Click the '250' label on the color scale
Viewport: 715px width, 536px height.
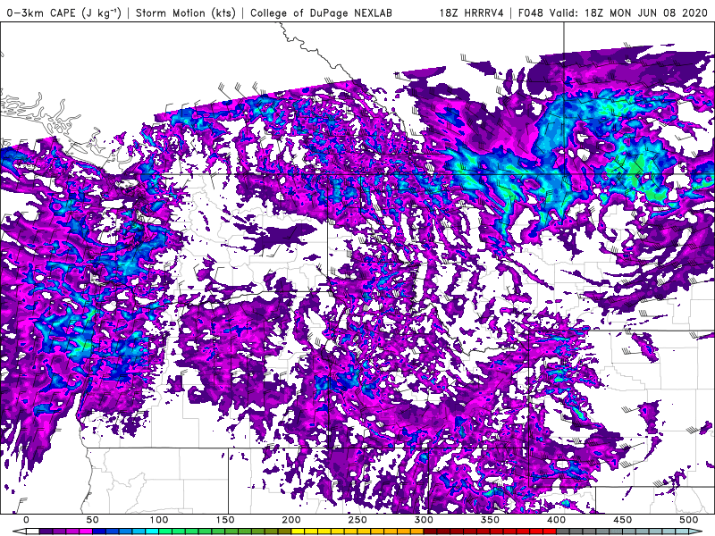(x=357, y=520)
